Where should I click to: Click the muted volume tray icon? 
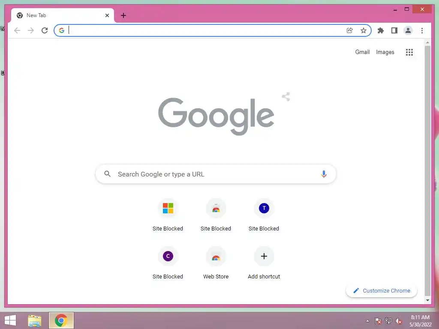click(x=399, y=321)
